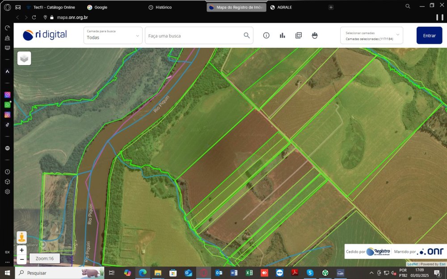Click the plug icon in toolbar

pyautogui.click(x=315, y=36)
